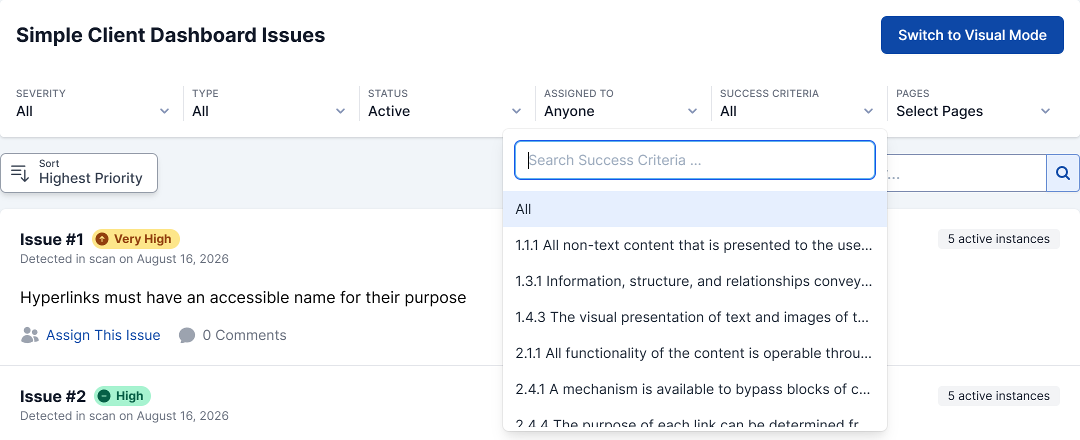
Task: Click the High severity badge on Issue #2
Action: [x=122, y=396]
